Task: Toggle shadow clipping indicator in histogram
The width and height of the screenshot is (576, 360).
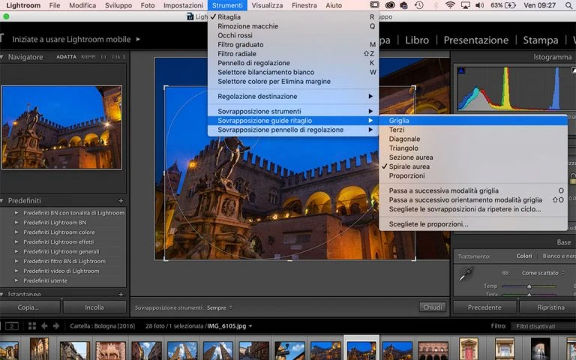Action: point(461,70)
